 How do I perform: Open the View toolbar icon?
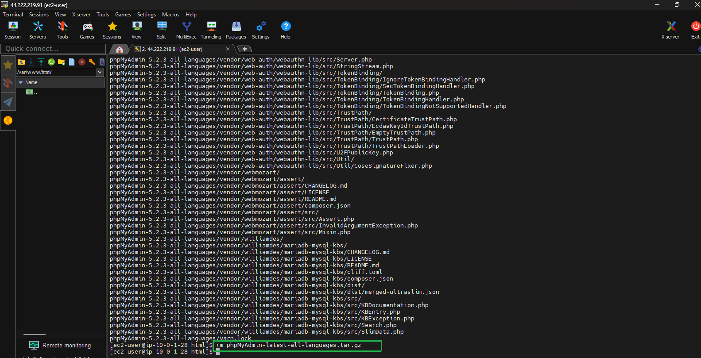tap(137, 30)
